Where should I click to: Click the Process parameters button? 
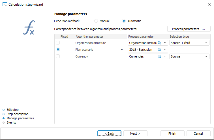point(189,29)
